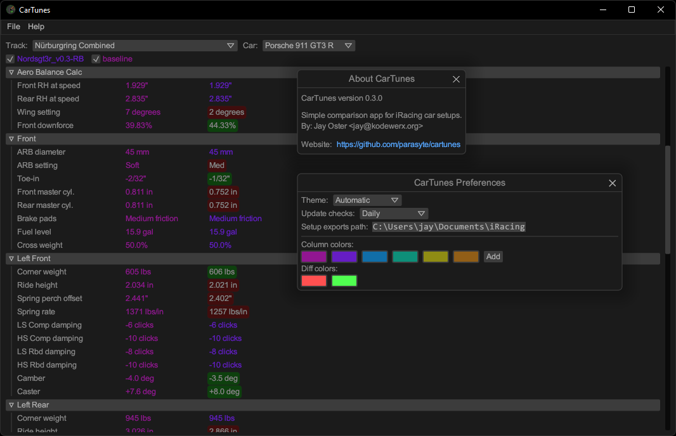Collapse the Front section

click(x=11, y=139)
